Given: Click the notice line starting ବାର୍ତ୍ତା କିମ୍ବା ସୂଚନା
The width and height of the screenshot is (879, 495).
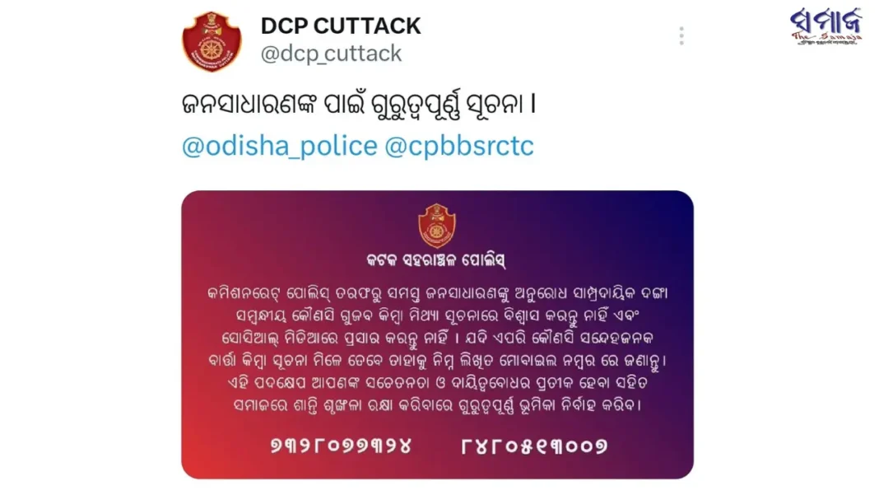Looking at the screenshot, I should pyautogui.click(x=437, y=361).
